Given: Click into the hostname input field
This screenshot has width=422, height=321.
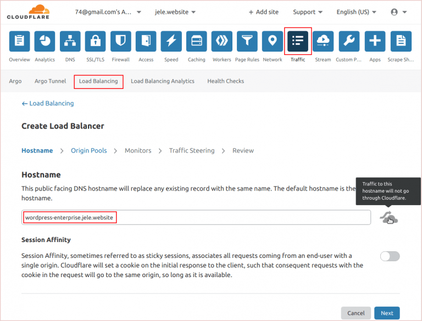Looking at the screenshot, I should click(196, 217).
